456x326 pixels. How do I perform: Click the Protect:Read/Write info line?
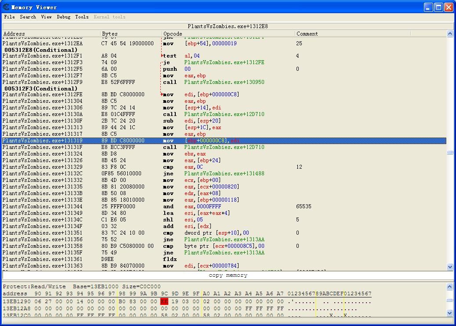pos(81,286)
